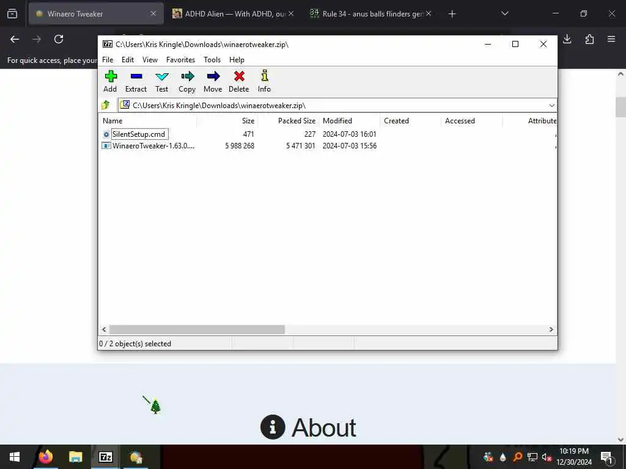Click the WinaeroTweaker installer file icon
This screenshot has width=626, height=469.
point(106,146)
